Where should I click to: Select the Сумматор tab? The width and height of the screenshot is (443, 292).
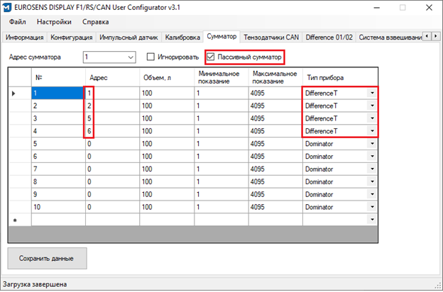(221, 37)
